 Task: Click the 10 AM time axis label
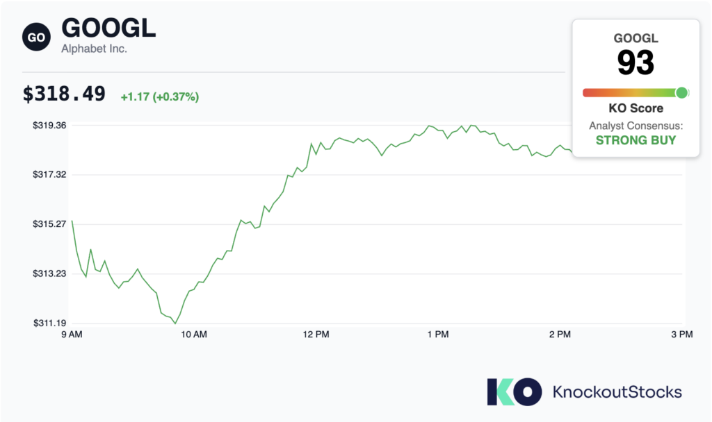194,335
